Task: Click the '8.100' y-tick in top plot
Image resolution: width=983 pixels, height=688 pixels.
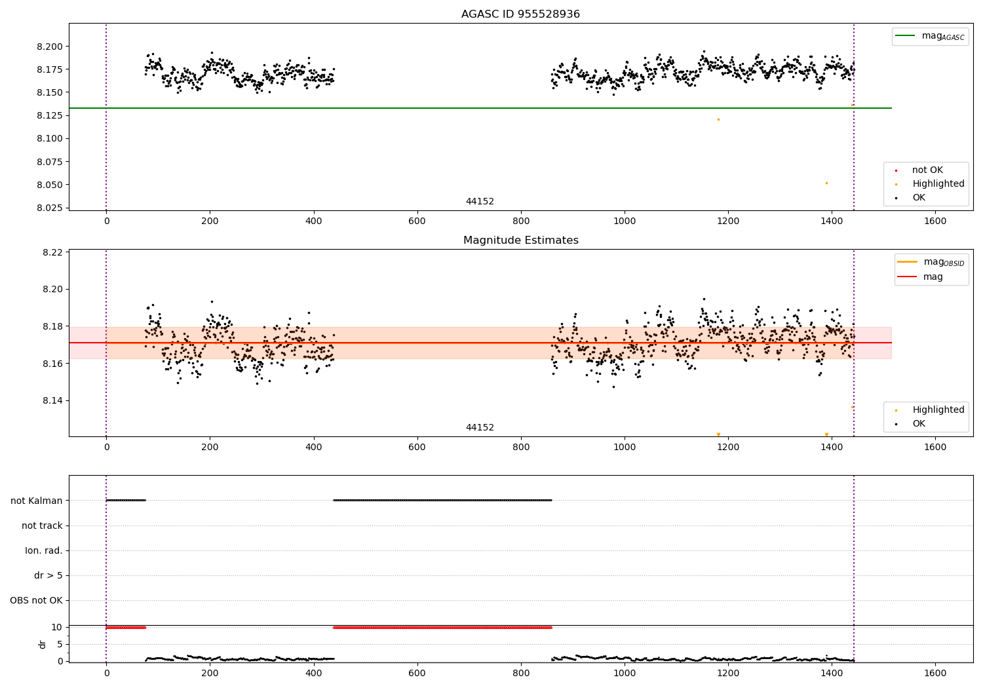Action: (x=50, y=138)
